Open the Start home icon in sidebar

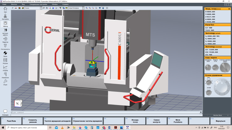coord(5,9)
